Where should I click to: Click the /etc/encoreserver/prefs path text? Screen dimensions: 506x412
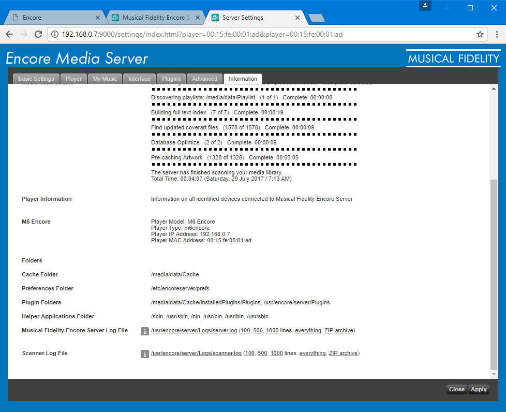tap(180, 288)
